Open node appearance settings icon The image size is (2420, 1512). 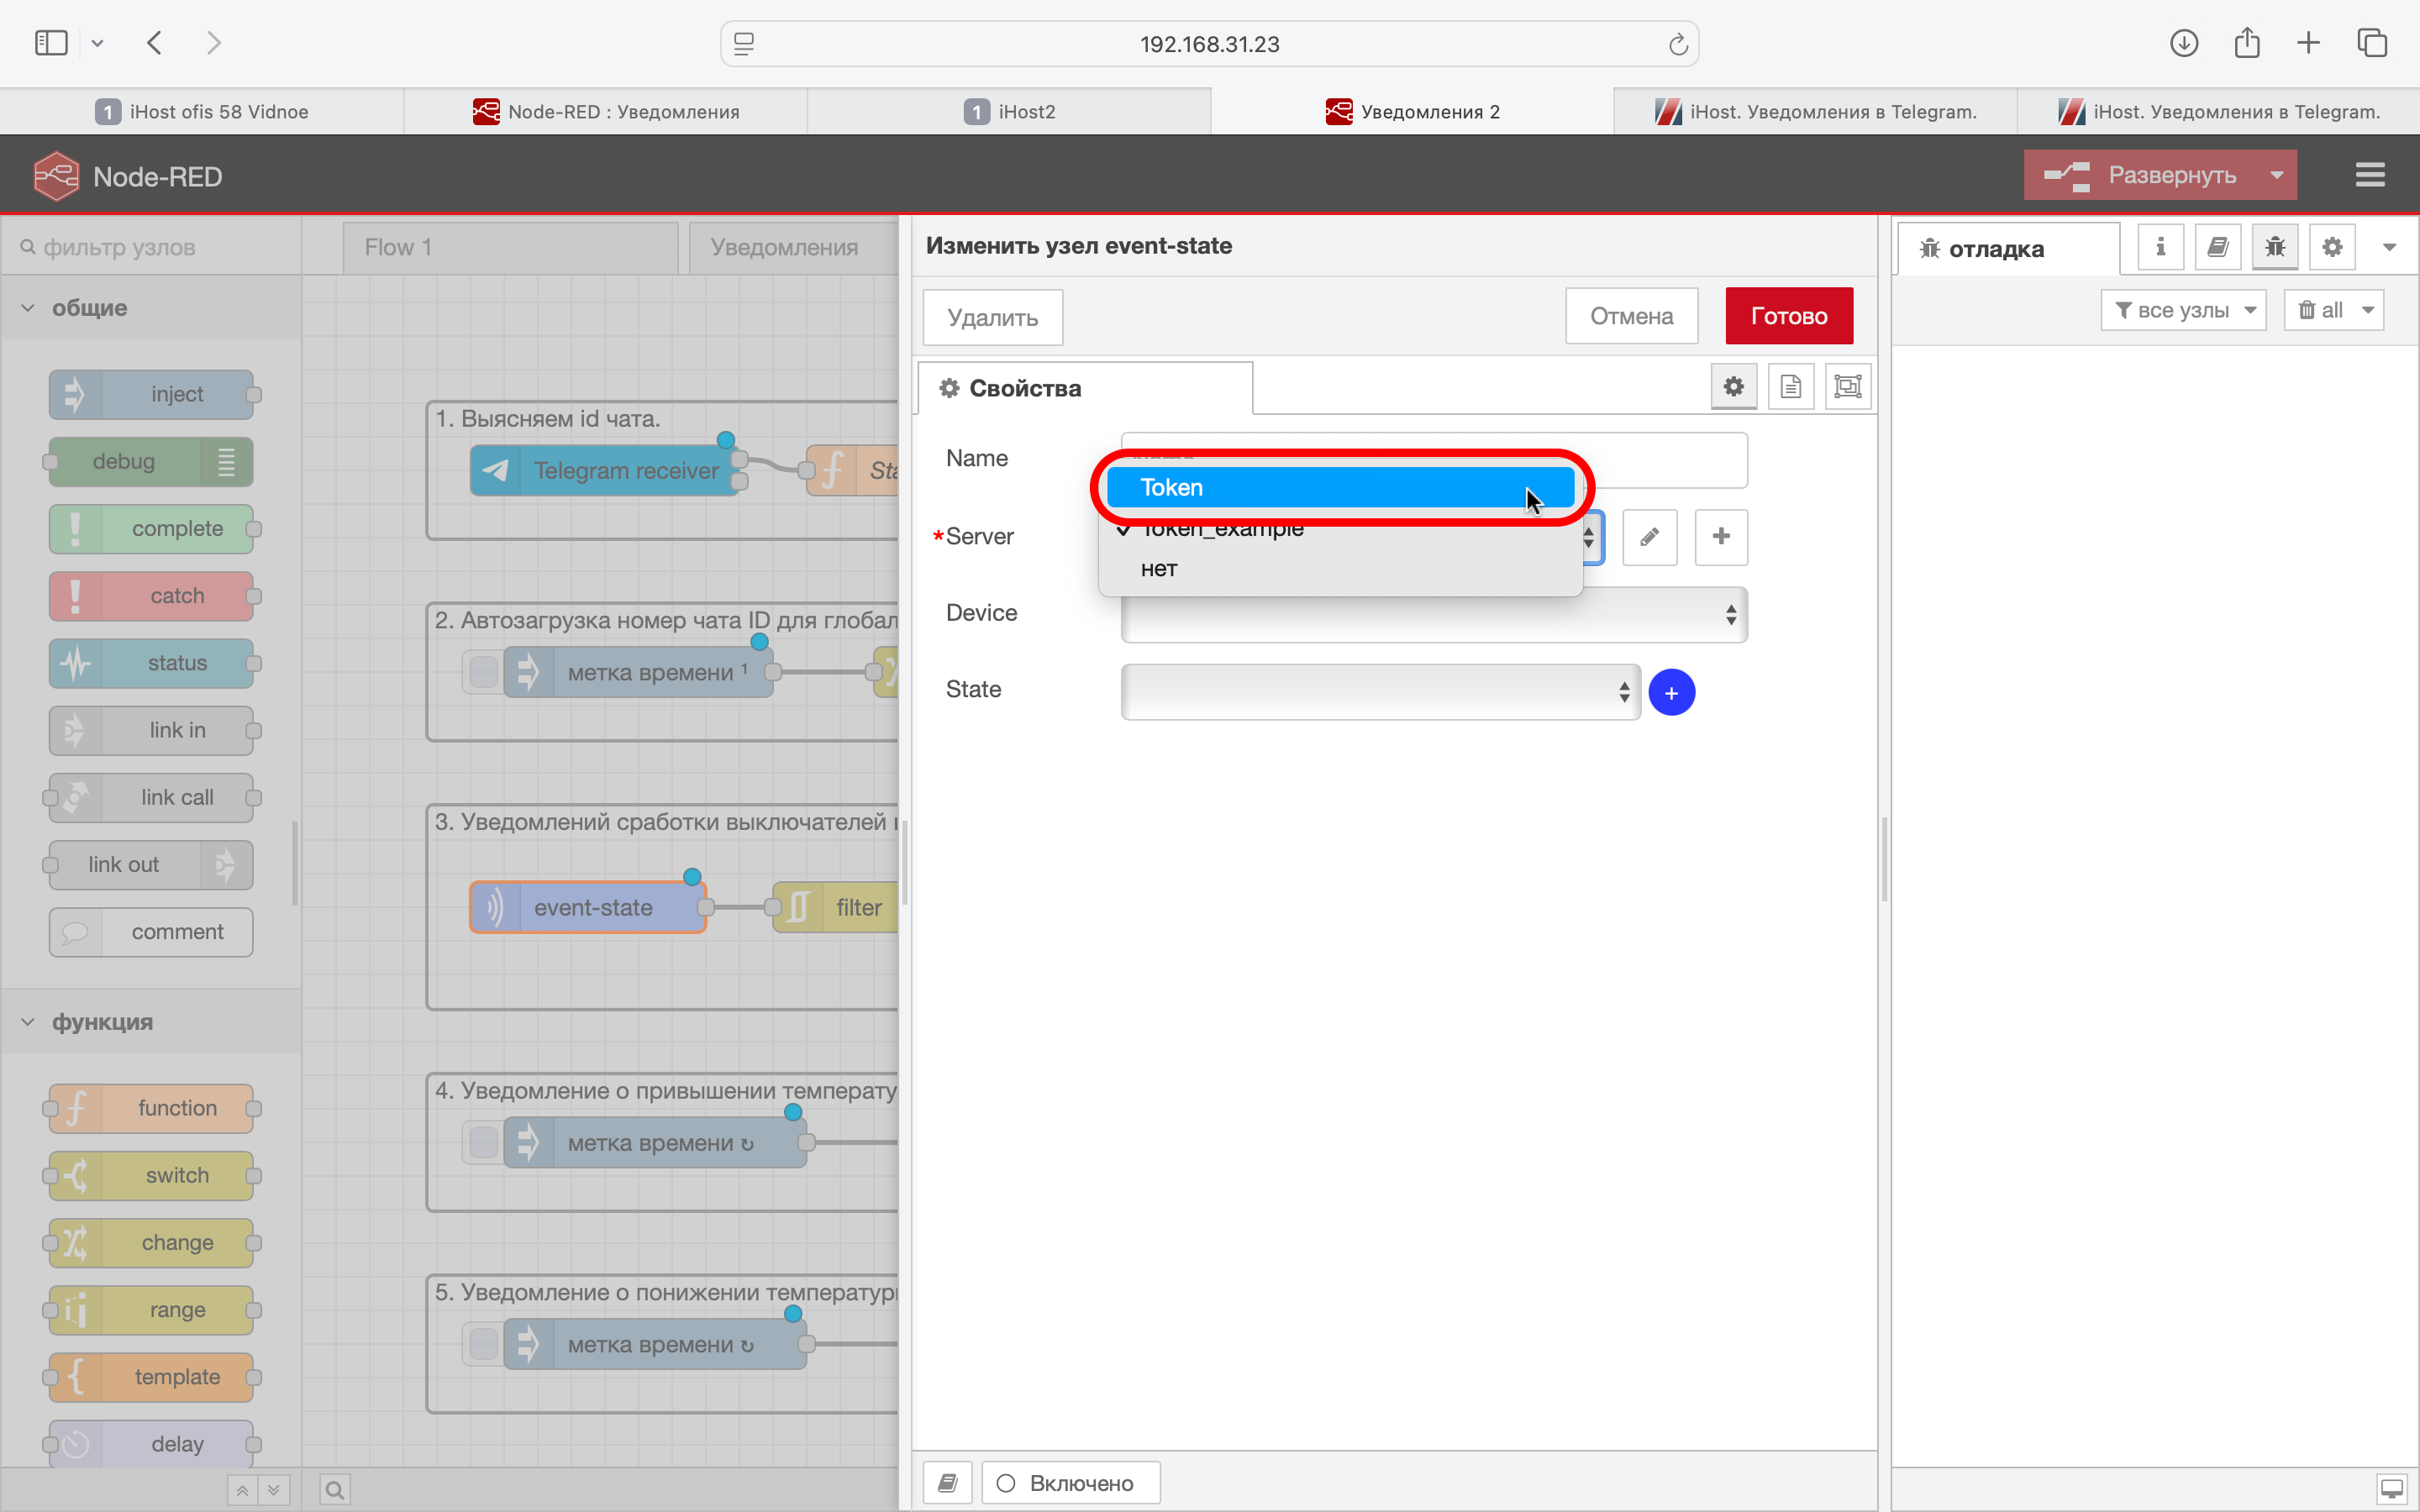[x=1847, y=387]
